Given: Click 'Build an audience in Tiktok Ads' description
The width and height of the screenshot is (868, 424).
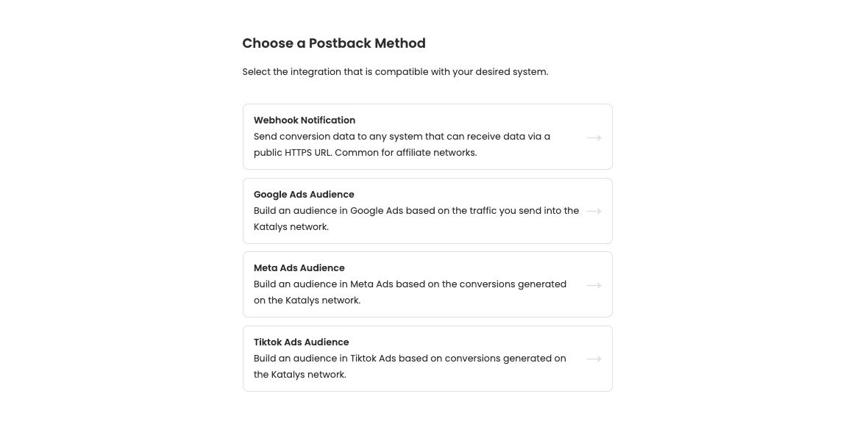Looking at the screenshot, I should click(x=410, y=359).
